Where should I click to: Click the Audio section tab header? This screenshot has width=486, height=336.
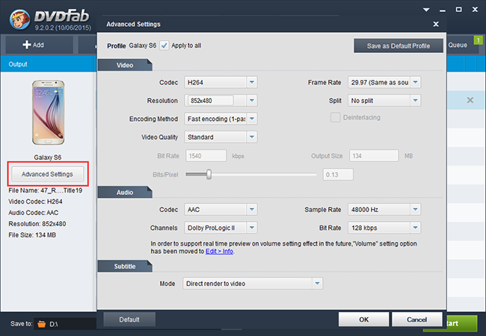pyautogui.click(x=125, y=192)
